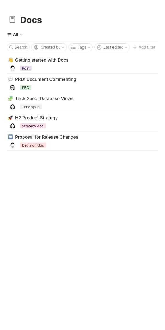Image resolution: width=165 pixels, height=330 pixels.
Task: Click the author avatar on Decision doc row
Action: tap(12, 145)
